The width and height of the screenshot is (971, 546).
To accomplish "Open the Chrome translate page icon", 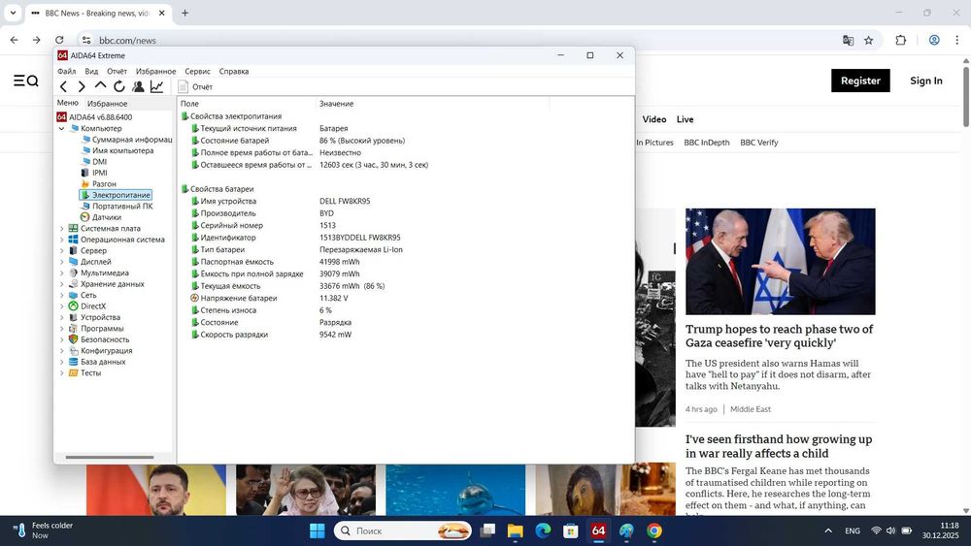I will [849, 40].
